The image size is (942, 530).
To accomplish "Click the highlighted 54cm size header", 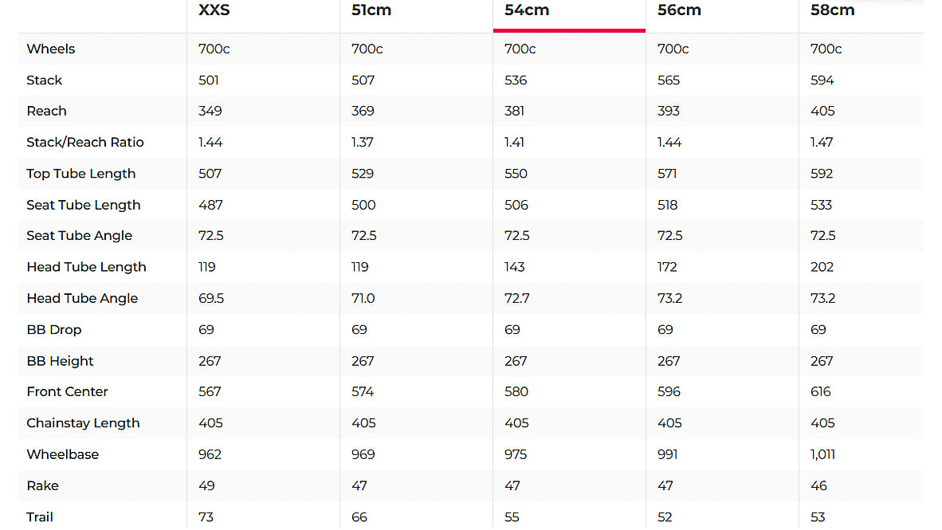I will [527, 10].
